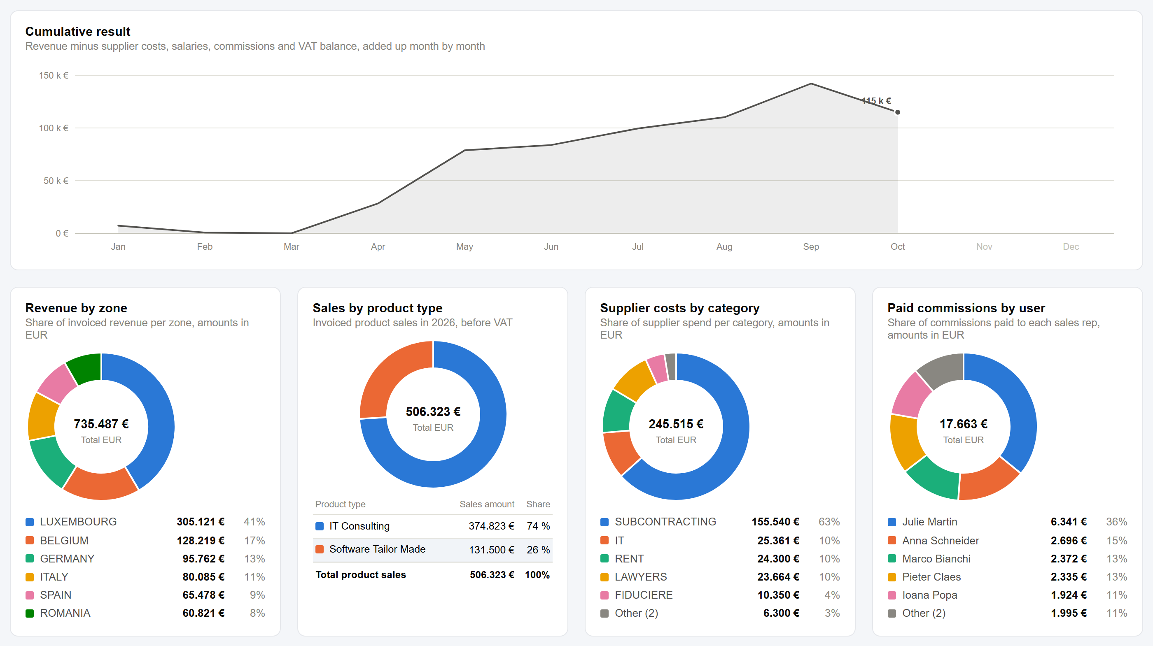This screenshot has height=646, width=1153.
Task: Click the SUBCONTRACTING legend swatch
Action: [604, 522]
